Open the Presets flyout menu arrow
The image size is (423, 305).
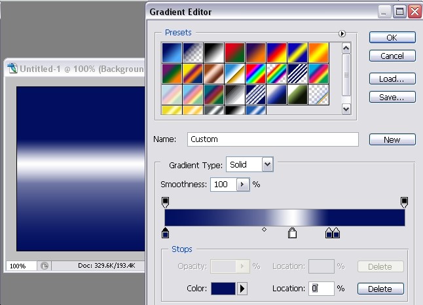(x=342, y=33)
